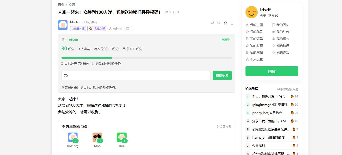
Task: Click the 11分钟前 timestamp
Action: tap(90, 22)
